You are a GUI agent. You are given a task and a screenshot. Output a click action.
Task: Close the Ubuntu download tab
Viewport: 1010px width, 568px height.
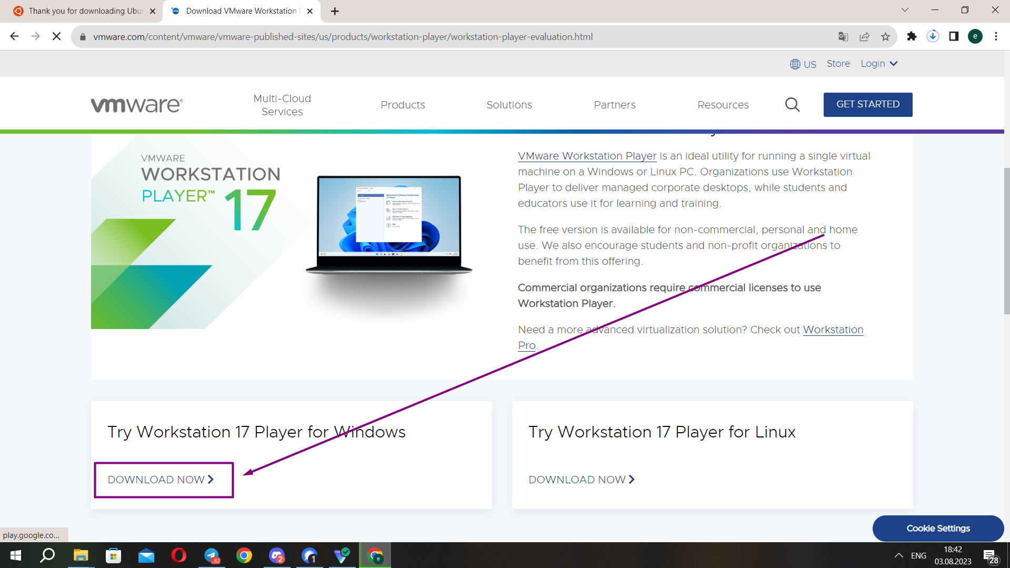click(x=153, y=11)
